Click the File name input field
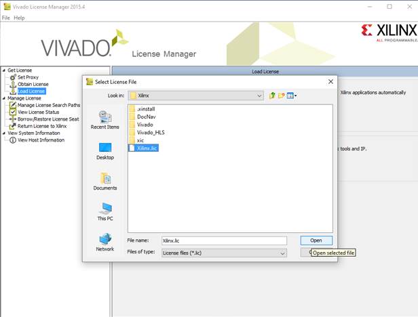The width and height of the screenshot is (418, 317). pyautogui.click(x=224, y=240)
